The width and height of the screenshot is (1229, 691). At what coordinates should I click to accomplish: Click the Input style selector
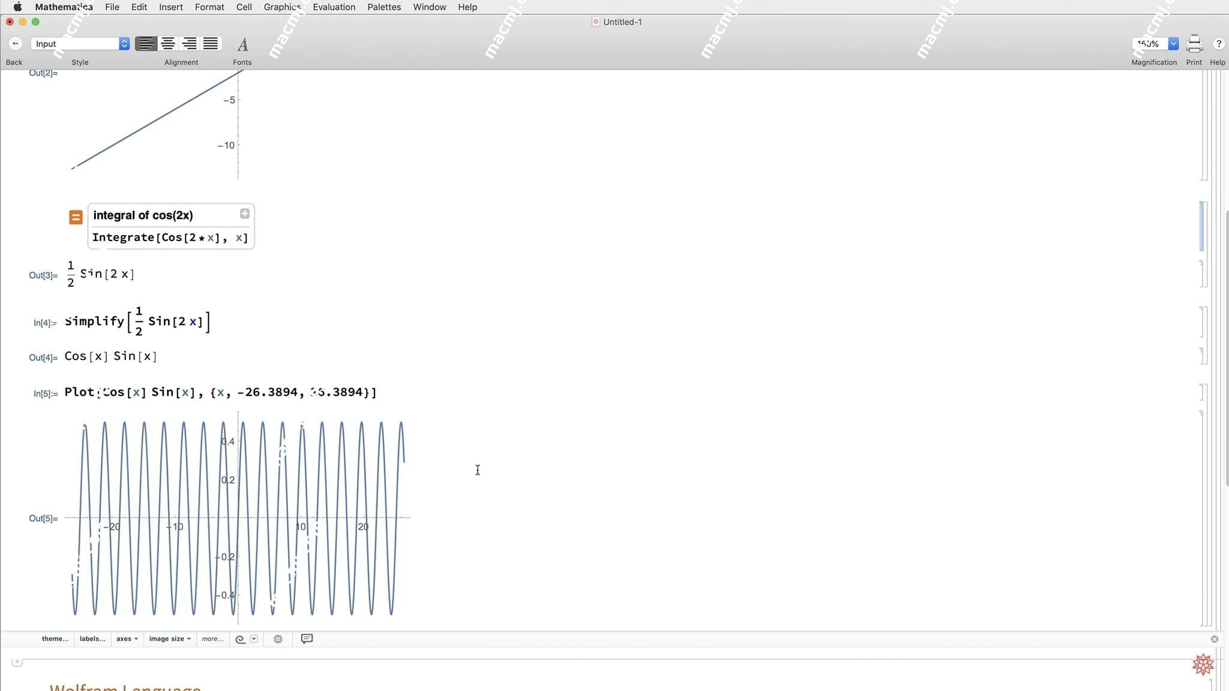pos(80,43)
